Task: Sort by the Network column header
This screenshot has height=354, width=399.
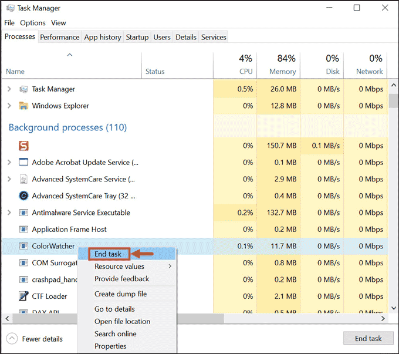Action: (365, 66)
